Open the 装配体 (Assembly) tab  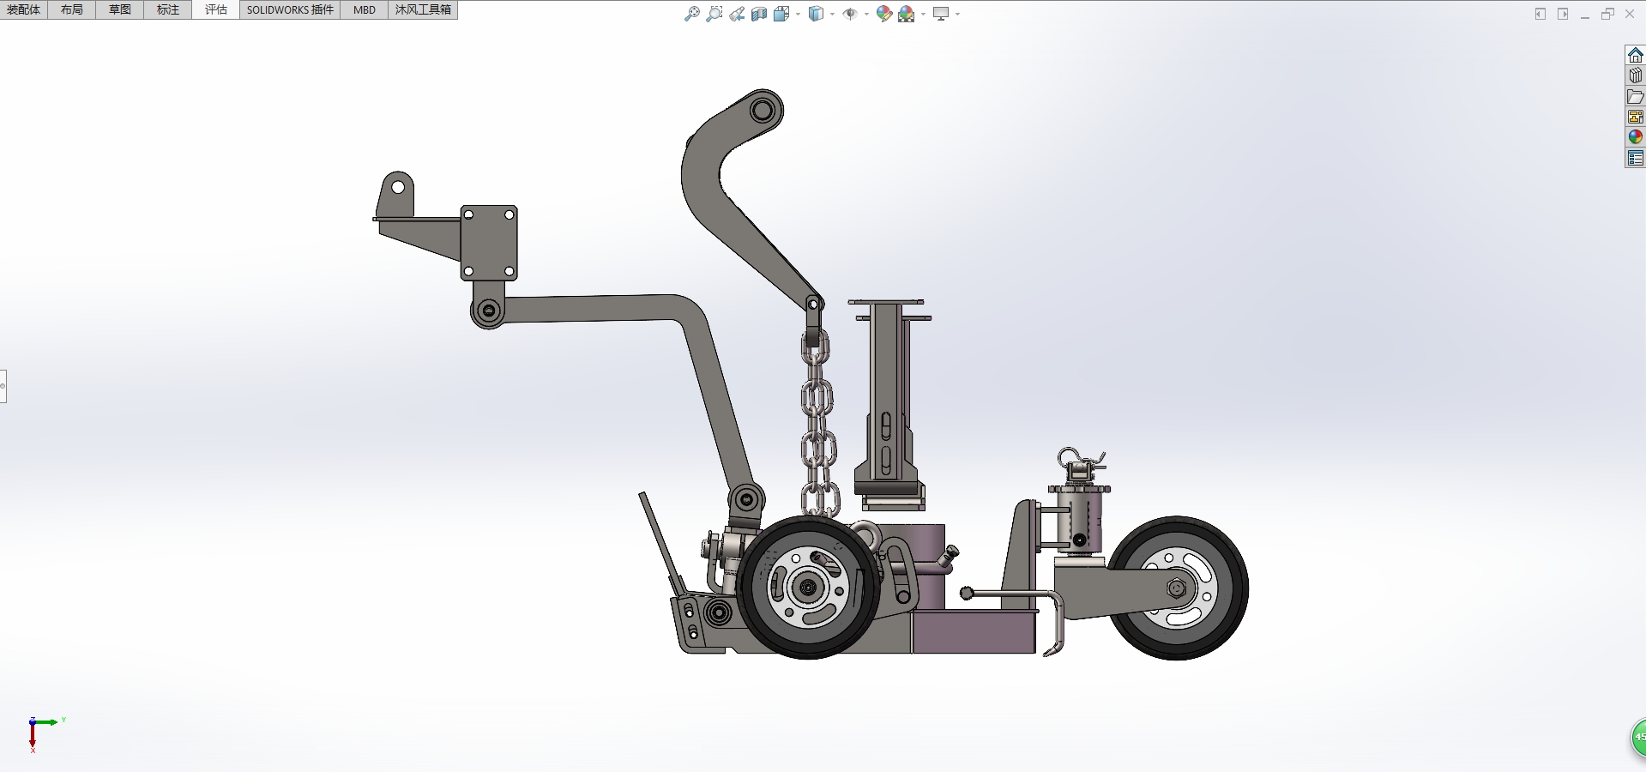[24, 9]
